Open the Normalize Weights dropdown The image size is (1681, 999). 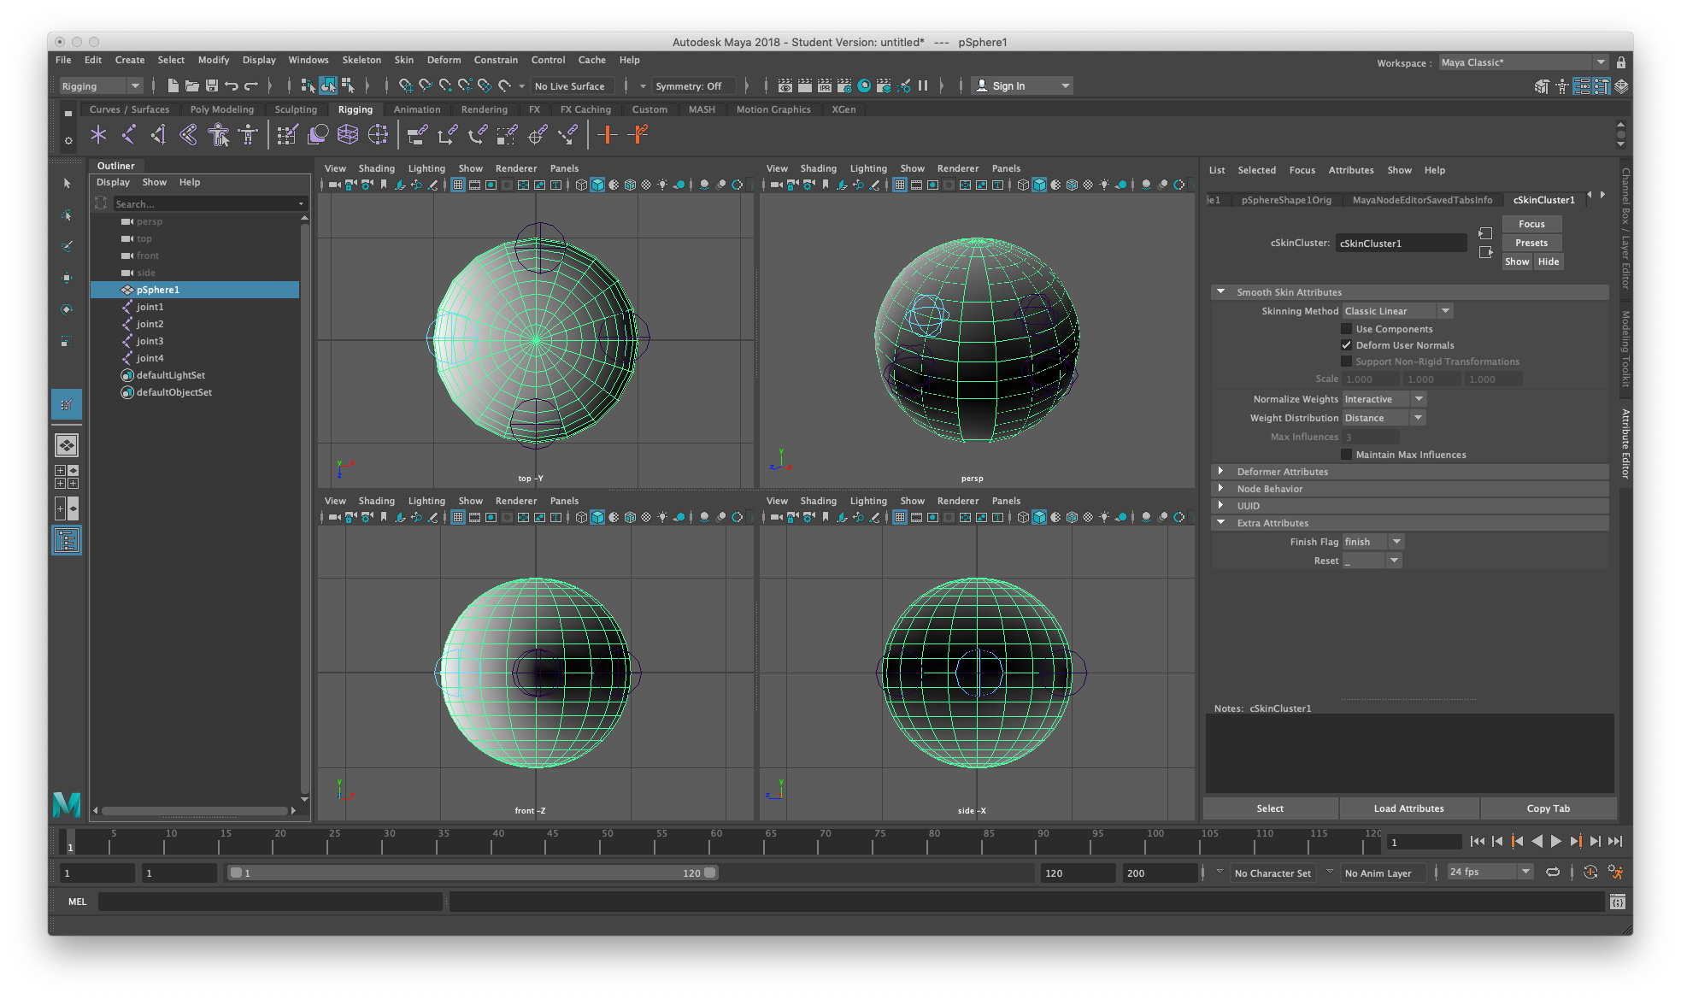click(1384, 399)
